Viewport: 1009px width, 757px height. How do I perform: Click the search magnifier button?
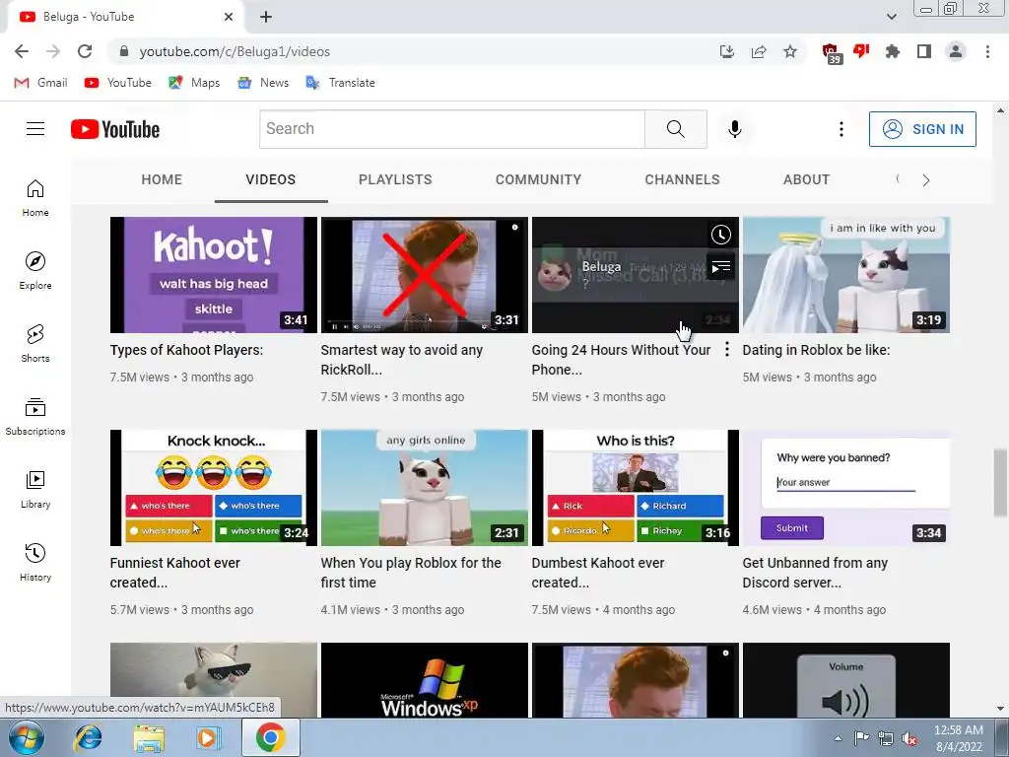[676, 129]
